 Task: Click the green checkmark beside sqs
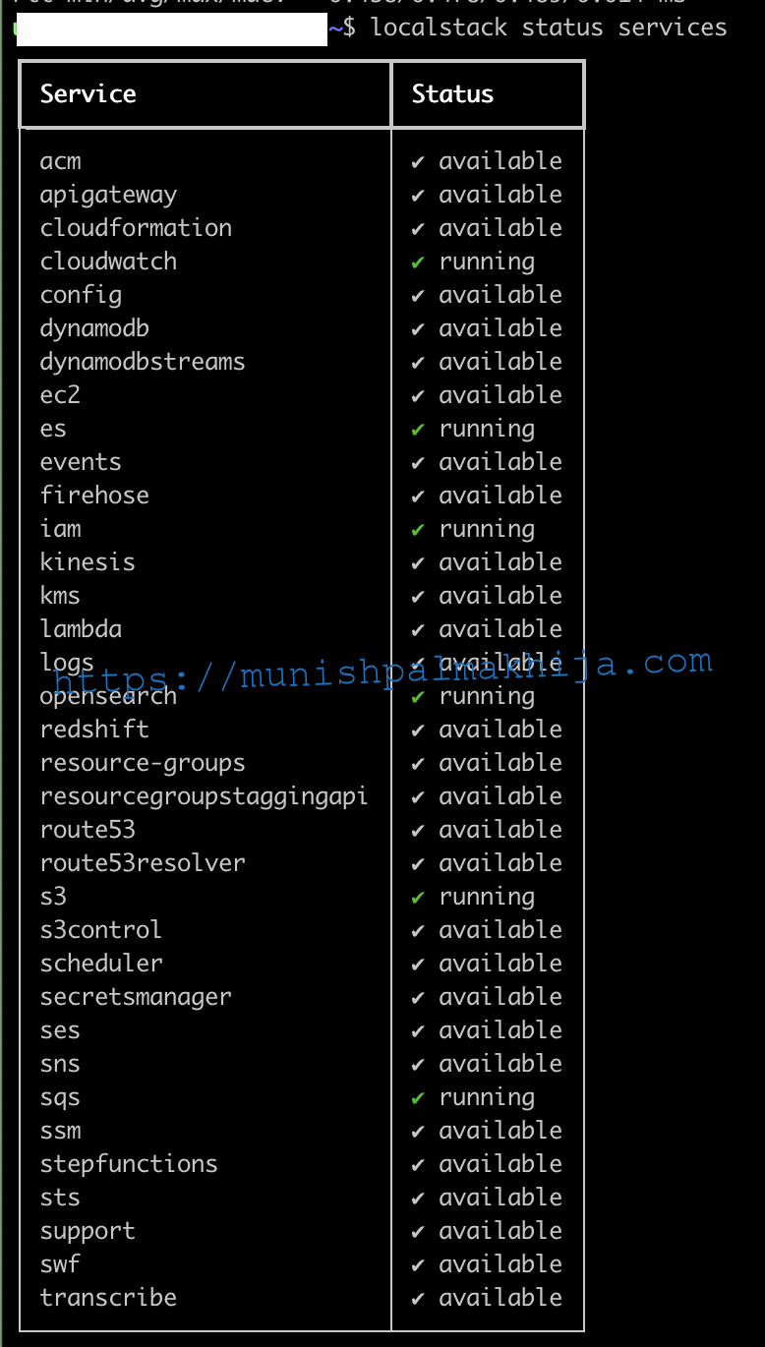(418, 1097)
